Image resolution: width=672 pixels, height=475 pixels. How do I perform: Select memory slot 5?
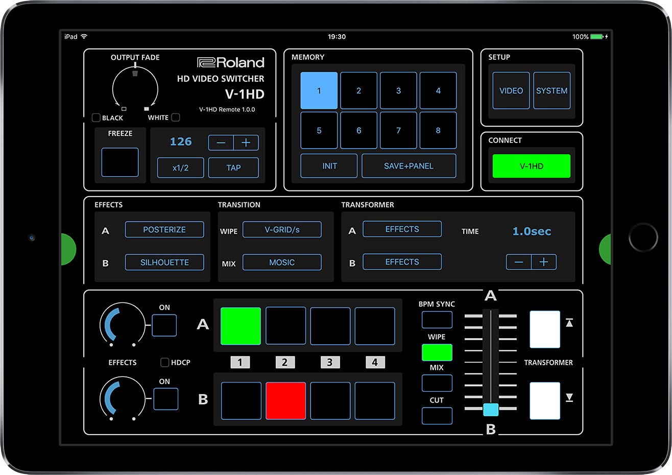click(x=319, y=130)
